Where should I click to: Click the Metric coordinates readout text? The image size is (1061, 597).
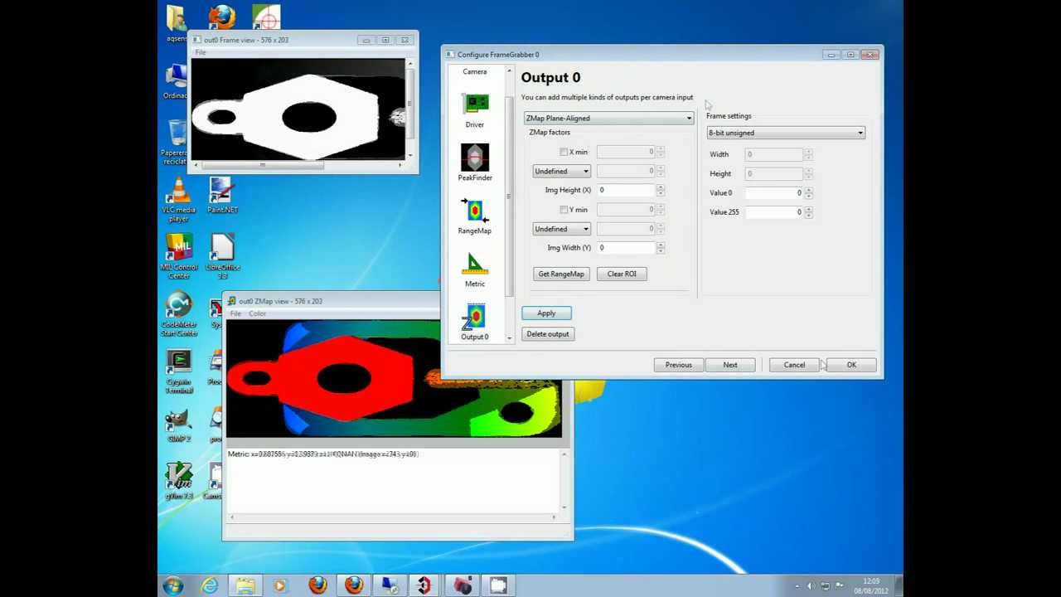(x=323, y=454)
